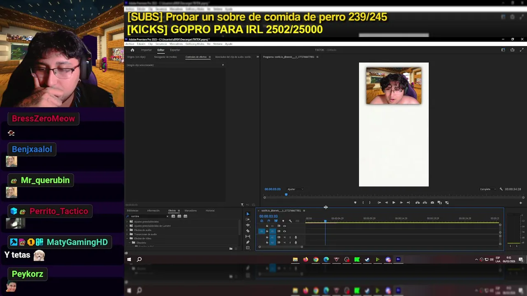Toggle insert sequences as nests
The width and height of the screenshot is (527, 296).
[x=262, y=221]
